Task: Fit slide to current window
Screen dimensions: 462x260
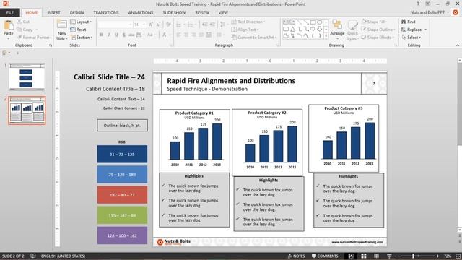Action: pos(458,256)
